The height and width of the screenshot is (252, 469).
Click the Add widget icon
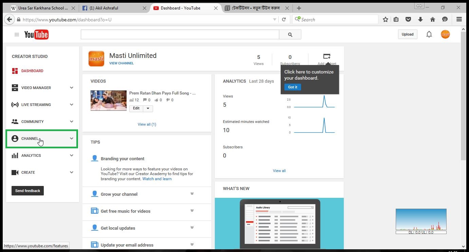click(327, 57)
